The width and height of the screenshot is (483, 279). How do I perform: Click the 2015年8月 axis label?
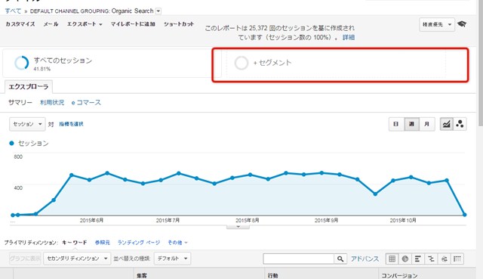point(248,220)
